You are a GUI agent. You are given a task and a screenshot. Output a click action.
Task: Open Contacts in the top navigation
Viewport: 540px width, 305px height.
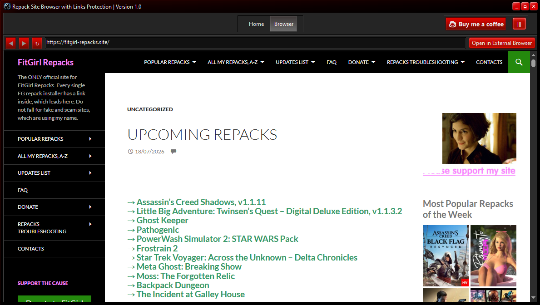tap(489, 62)
